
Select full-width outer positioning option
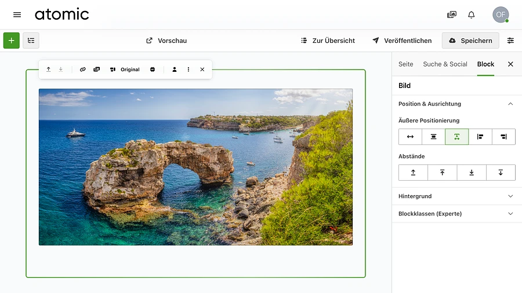(x=410, y=137)
